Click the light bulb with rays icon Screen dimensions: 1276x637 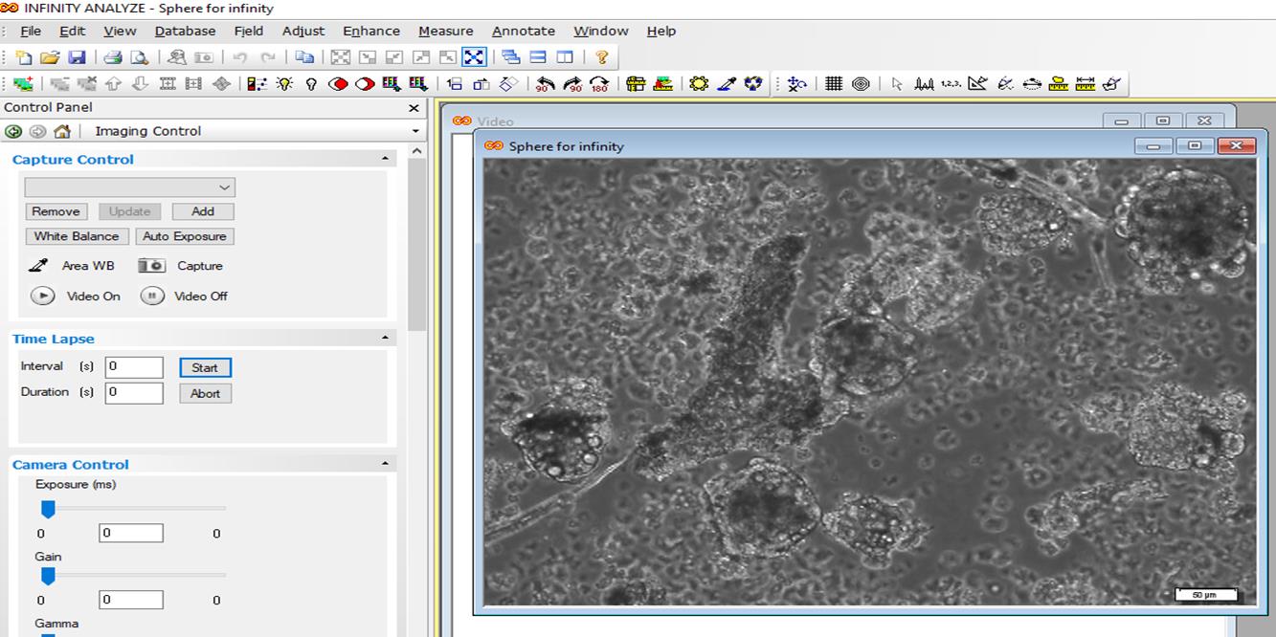[284, 84]
